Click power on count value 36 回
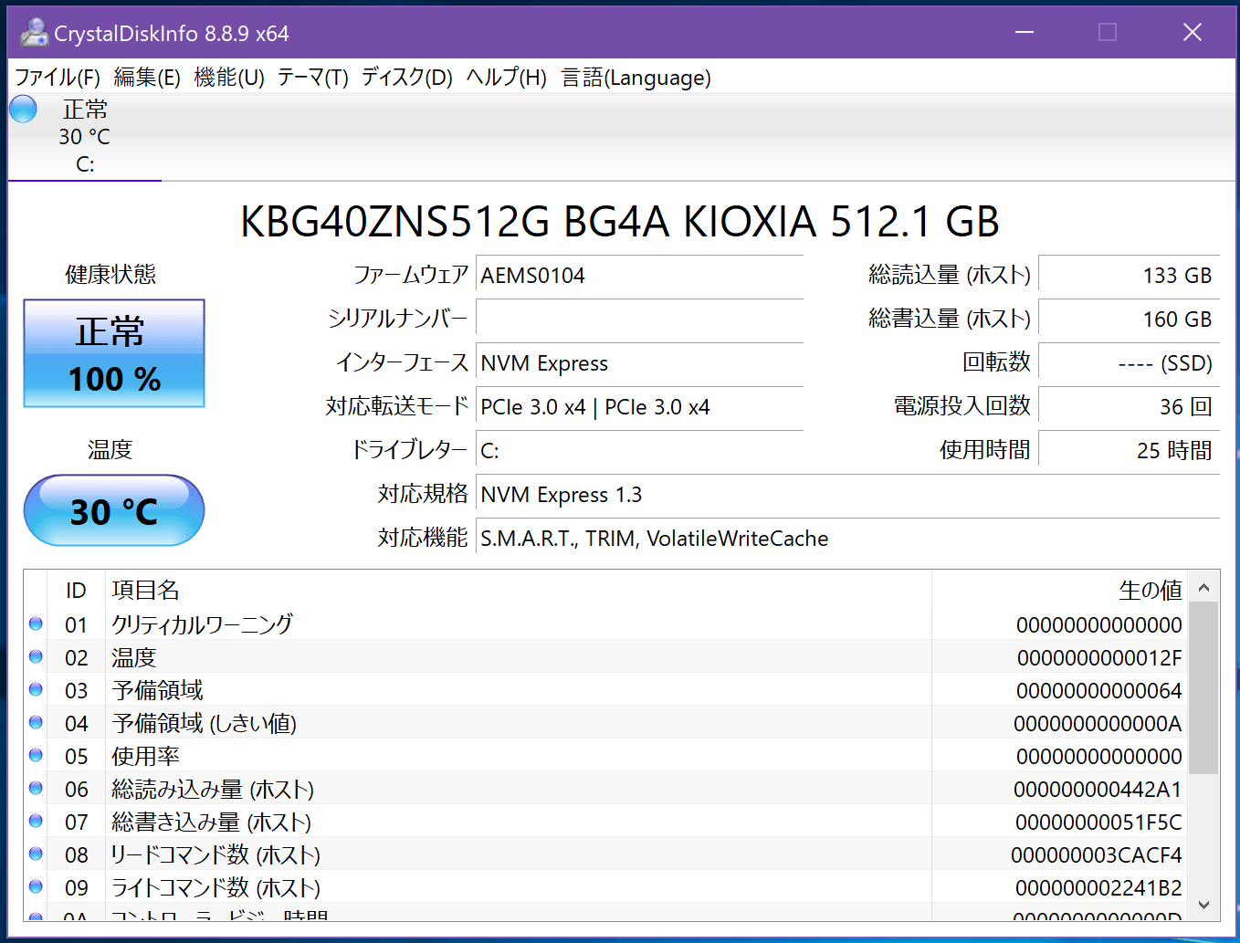 click(x=1130, y=407)
